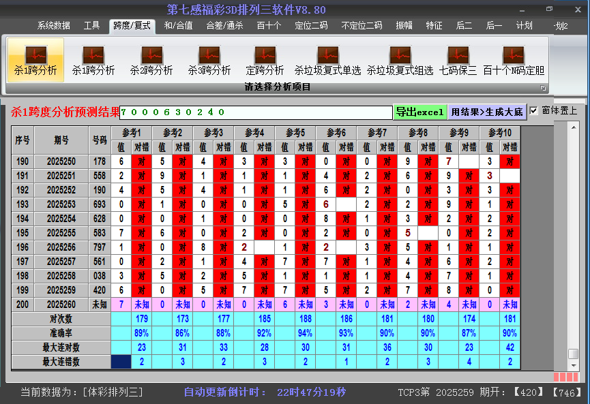Image resolution: width=590 pixels, height=404 pixels.
Task: Click the 未知 cell in 号码 column
Action: [x=100, y=305]
